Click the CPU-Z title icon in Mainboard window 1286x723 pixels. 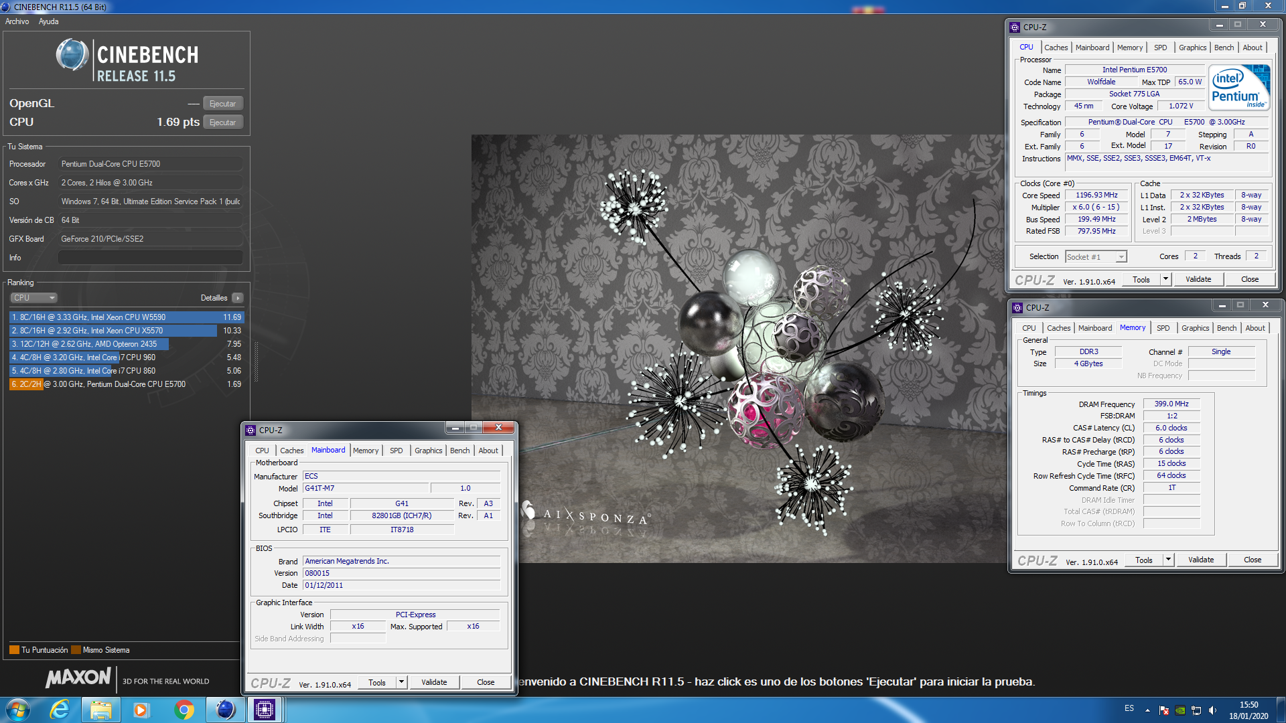(x=251, y=430)
